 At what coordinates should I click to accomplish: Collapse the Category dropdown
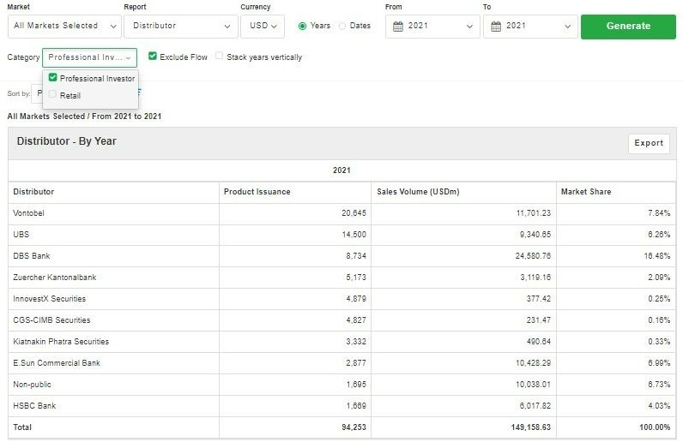click(89, 57)
